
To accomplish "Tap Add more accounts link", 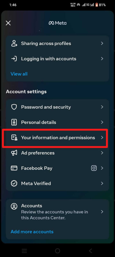I will 32,232.
